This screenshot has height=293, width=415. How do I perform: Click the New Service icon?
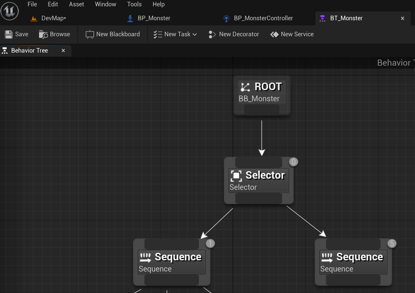(274, 34)
